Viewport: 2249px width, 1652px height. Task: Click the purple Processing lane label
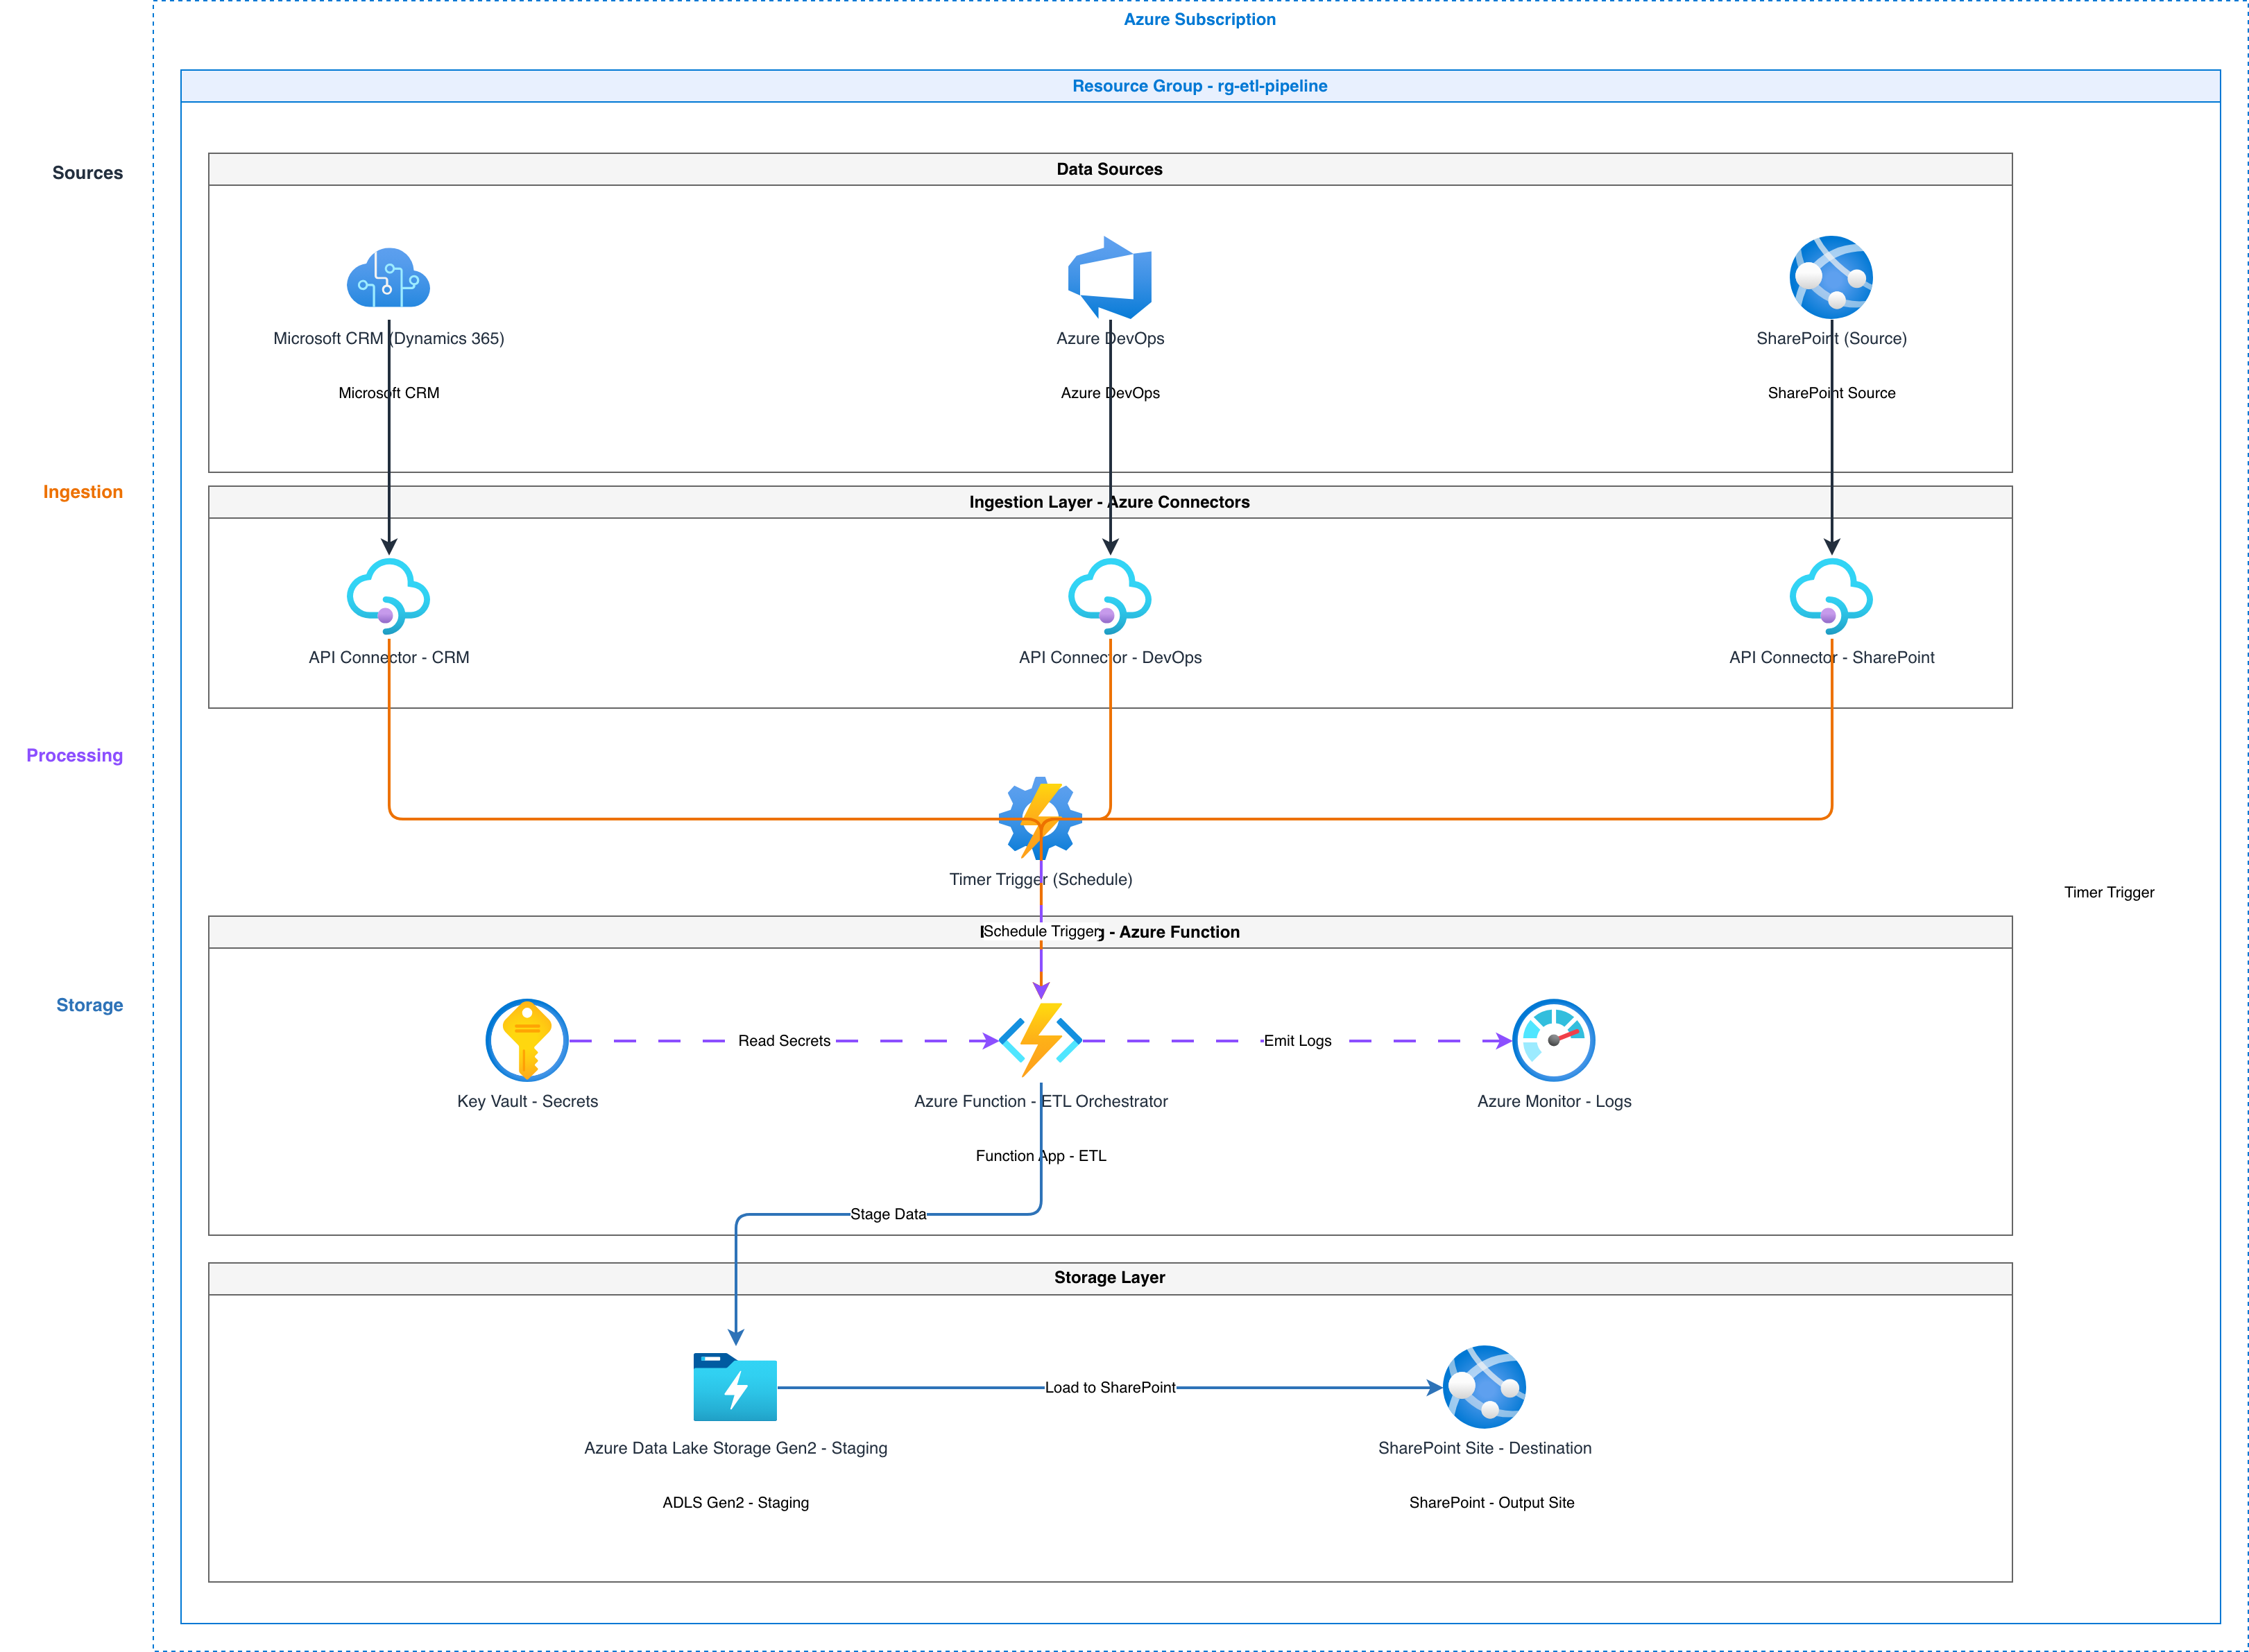(75, 756)
